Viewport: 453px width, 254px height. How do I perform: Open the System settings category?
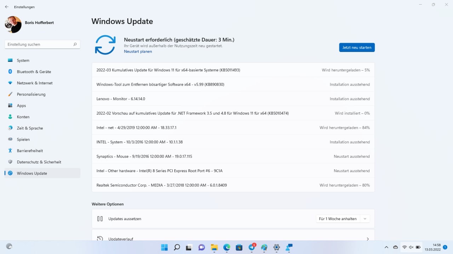[23, 60]
